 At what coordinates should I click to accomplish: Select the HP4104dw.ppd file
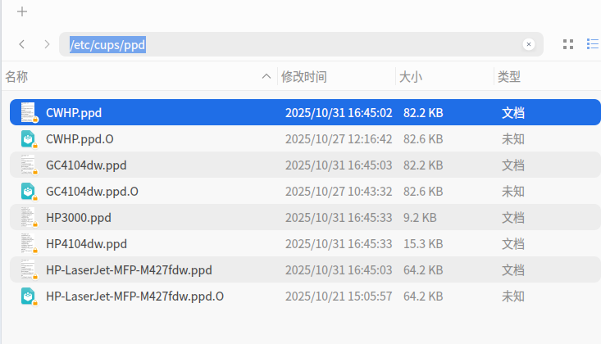[305, 243]
